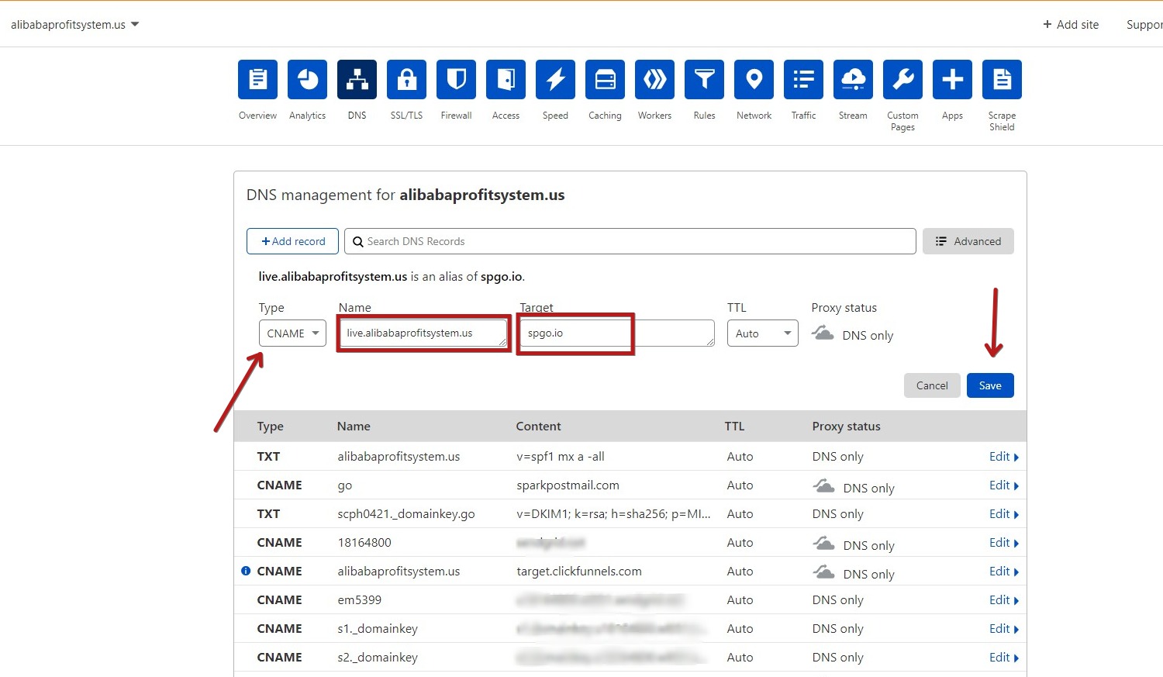The image size is (1163, 677).
Task: Toggle proxy cloud for target.clickfunnels.com row
Action: click(x=823, y=572)
